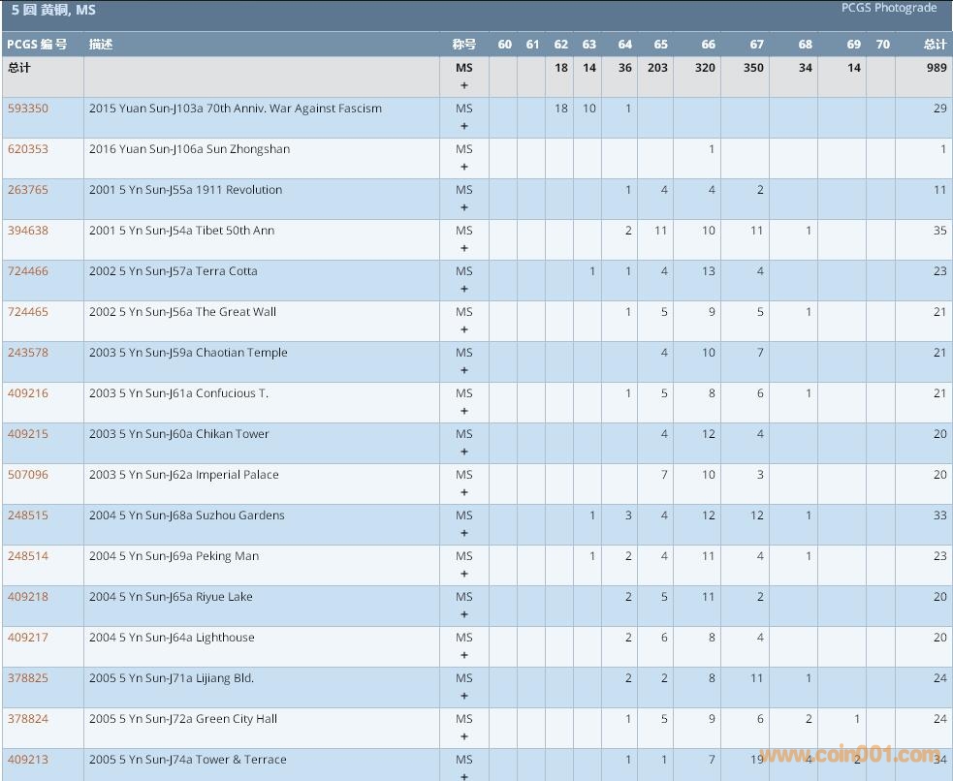Click the grade 70 column header

coord(882,45)
